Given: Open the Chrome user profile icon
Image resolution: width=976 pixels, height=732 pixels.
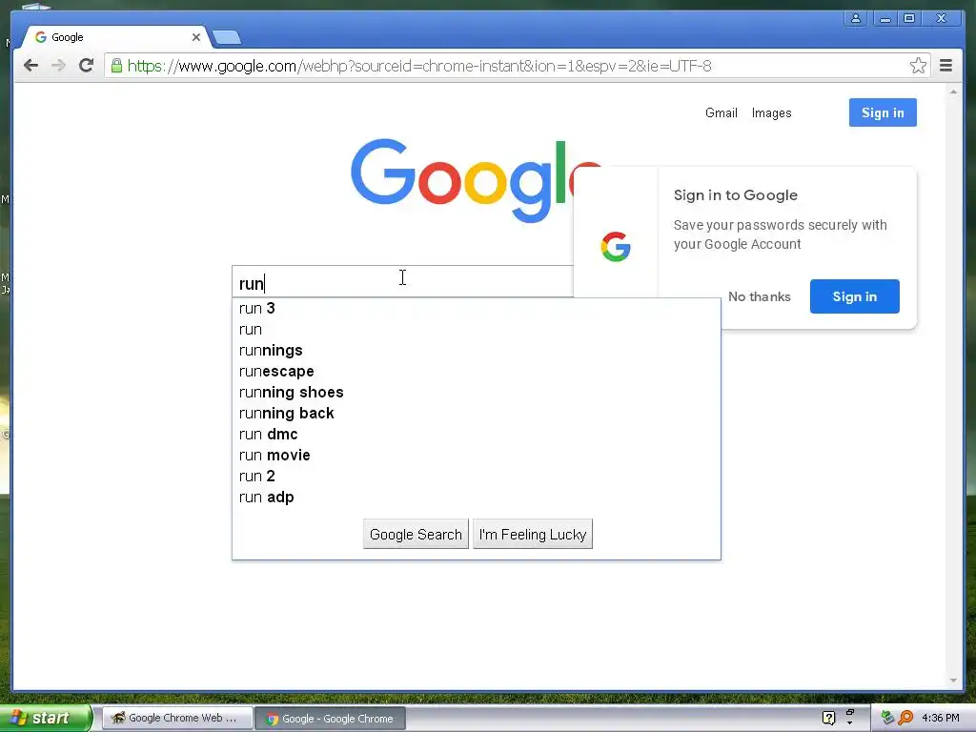Looking at the screenshot, I should tap(856, 19).
